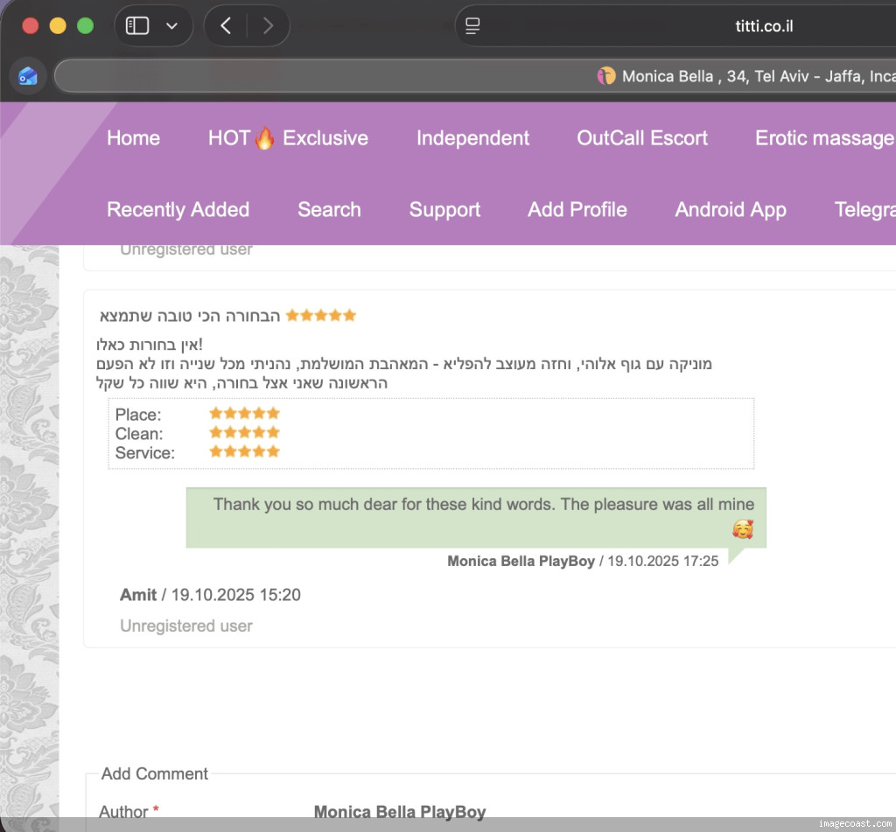The height and width of the screenshot is (832, 896).
Task: Click the Add Profile link
Action: [x=577, y=210]
